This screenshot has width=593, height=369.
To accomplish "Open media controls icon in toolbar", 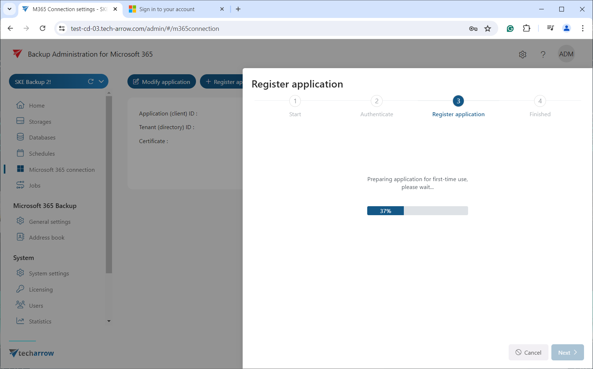I will (550, 28).
